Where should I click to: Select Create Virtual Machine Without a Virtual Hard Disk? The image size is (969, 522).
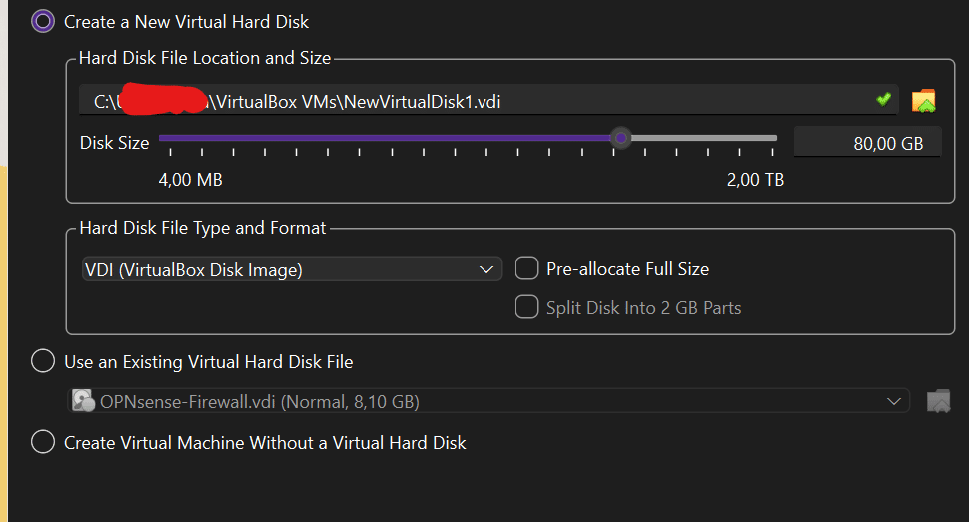(x=43, y=442)
